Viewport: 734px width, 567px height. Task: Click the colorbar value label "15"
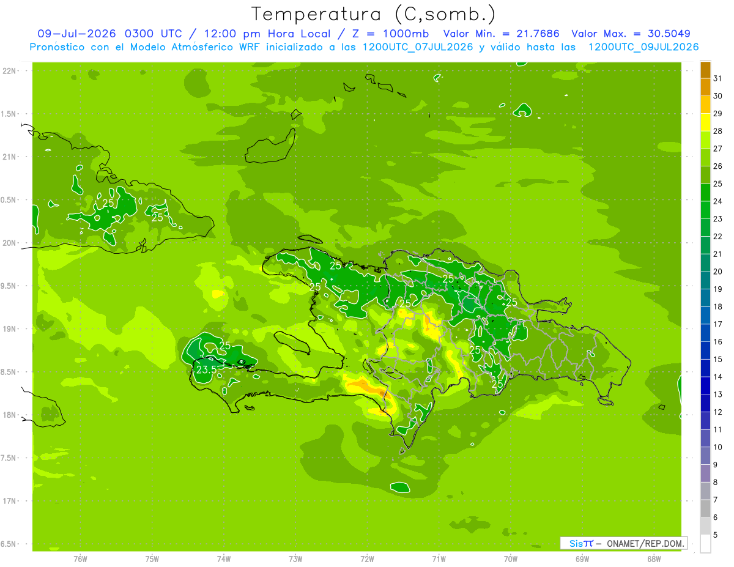(x=718, y=359)
